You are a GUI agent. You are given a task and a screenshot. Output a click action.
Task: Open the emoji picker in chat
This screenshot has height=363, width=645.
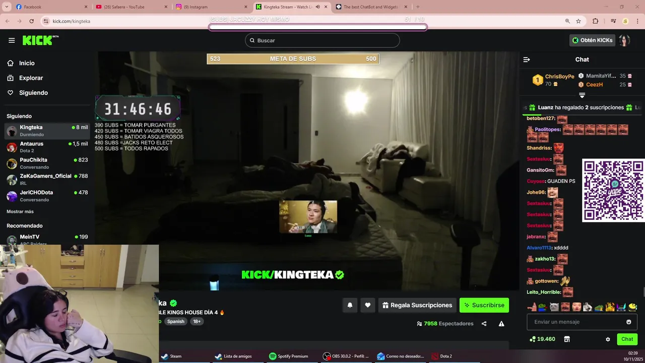[628, 322]
